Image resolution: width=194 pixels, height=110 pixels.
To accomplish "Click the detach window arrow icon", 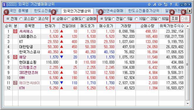I will pyautogui.click(x=166, y=5).
